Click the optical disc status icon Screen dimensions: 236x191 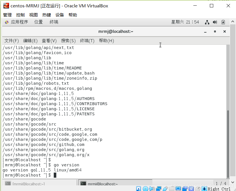point(145,189)
